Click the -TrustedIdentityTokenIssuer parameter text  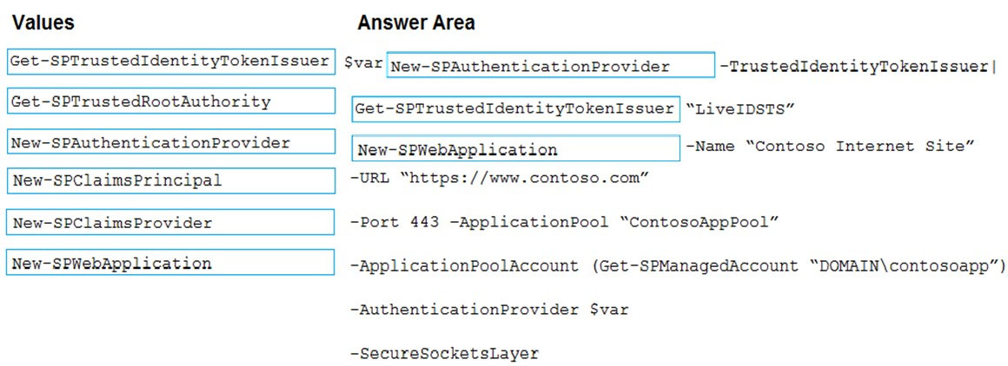pyautogui.click(x=858, y=66)
